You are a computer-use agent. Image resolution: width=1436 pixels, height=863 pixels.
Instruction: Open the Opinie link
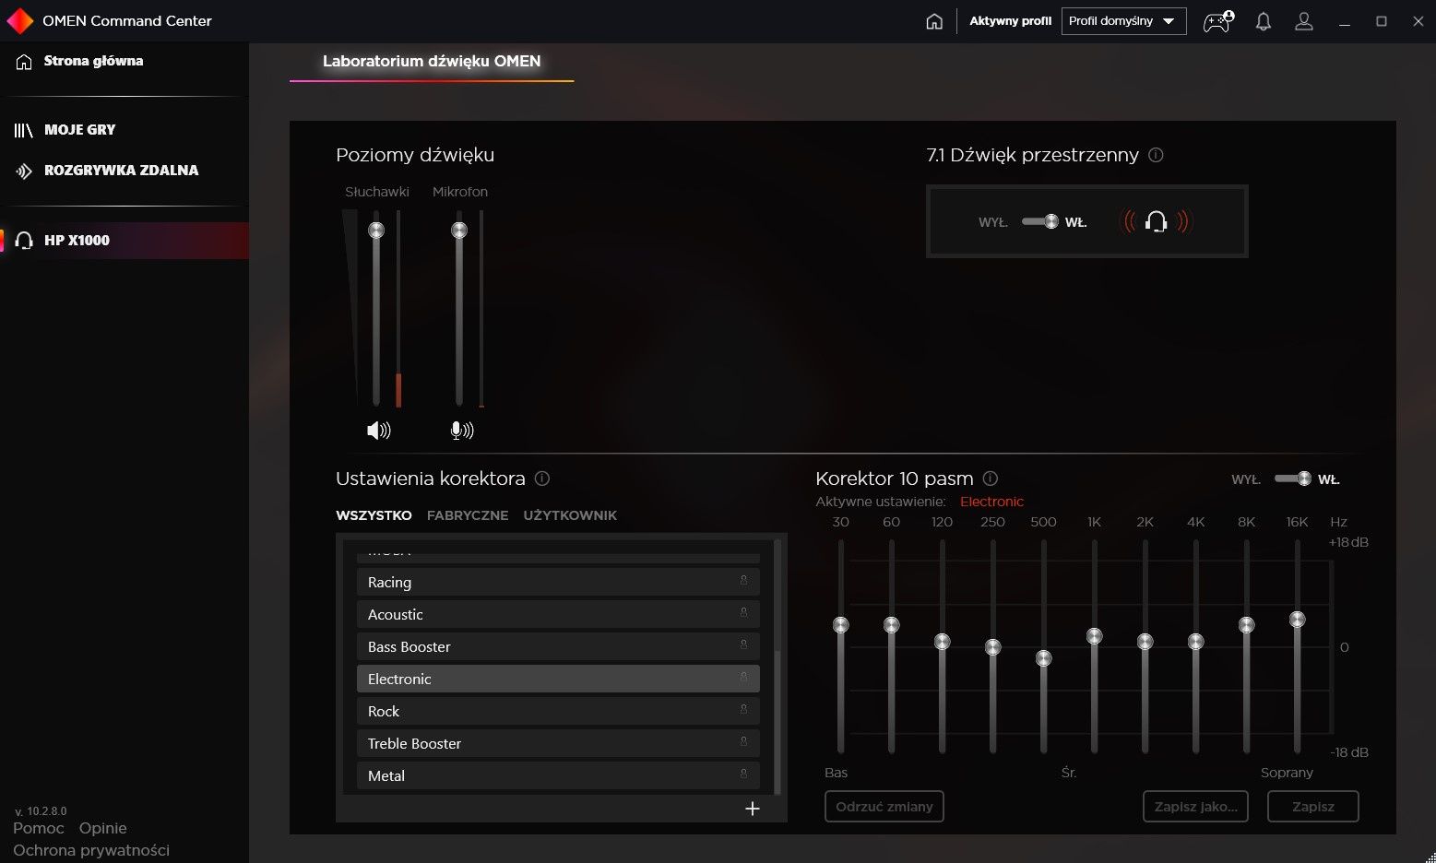pyautogui.click(x=103, y=828)
